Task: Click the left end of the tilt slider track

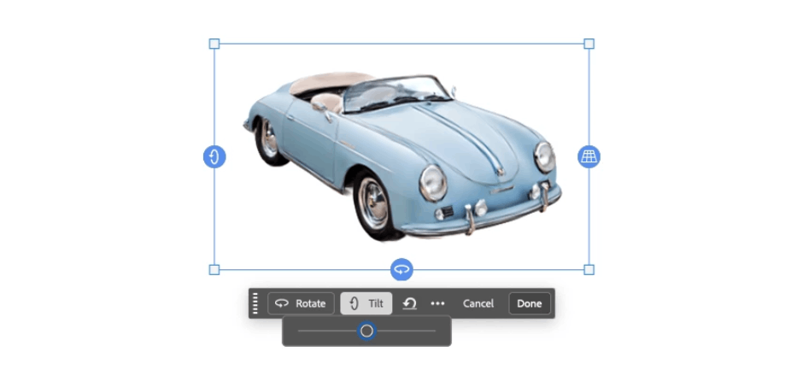Action: 301,331
